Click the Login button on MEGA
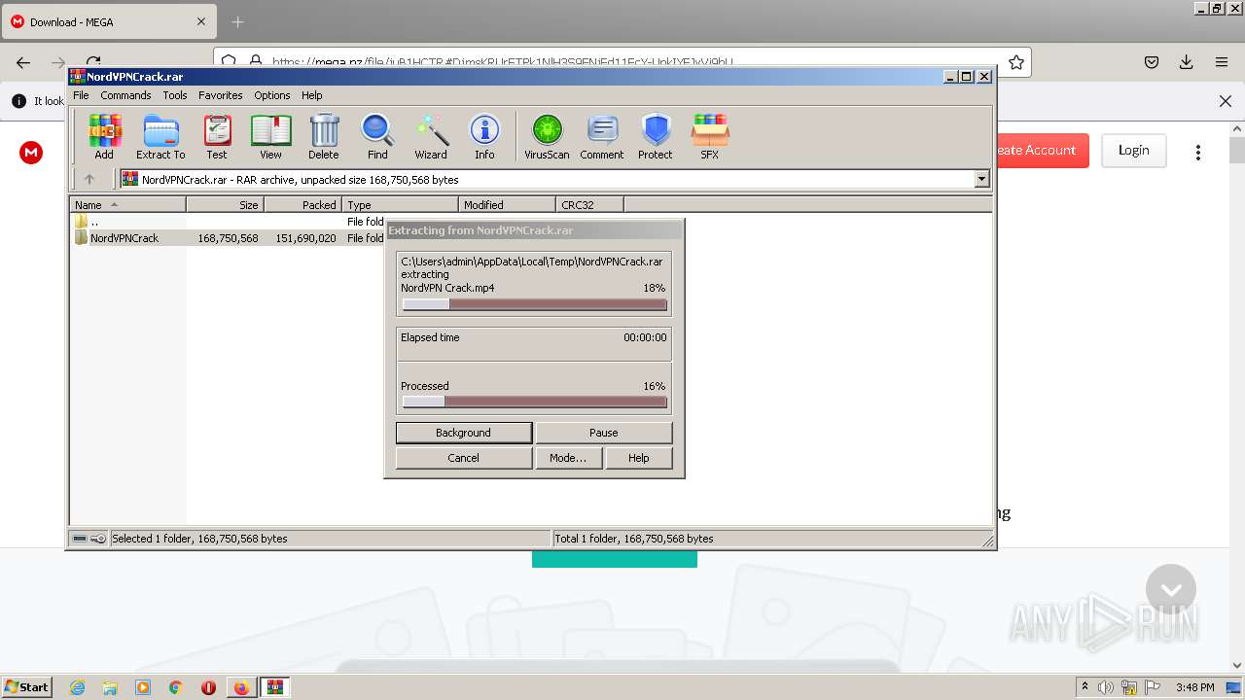Screen dimensions: 1245x700 [1134, 150]
